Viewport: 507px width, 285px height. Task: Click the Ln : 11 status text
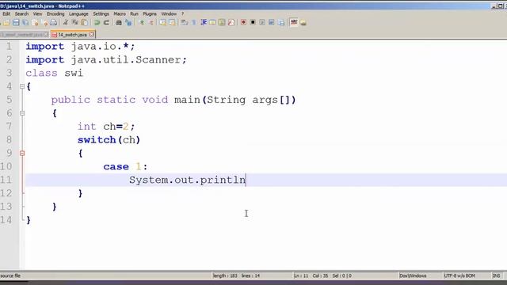coord(301,275)
